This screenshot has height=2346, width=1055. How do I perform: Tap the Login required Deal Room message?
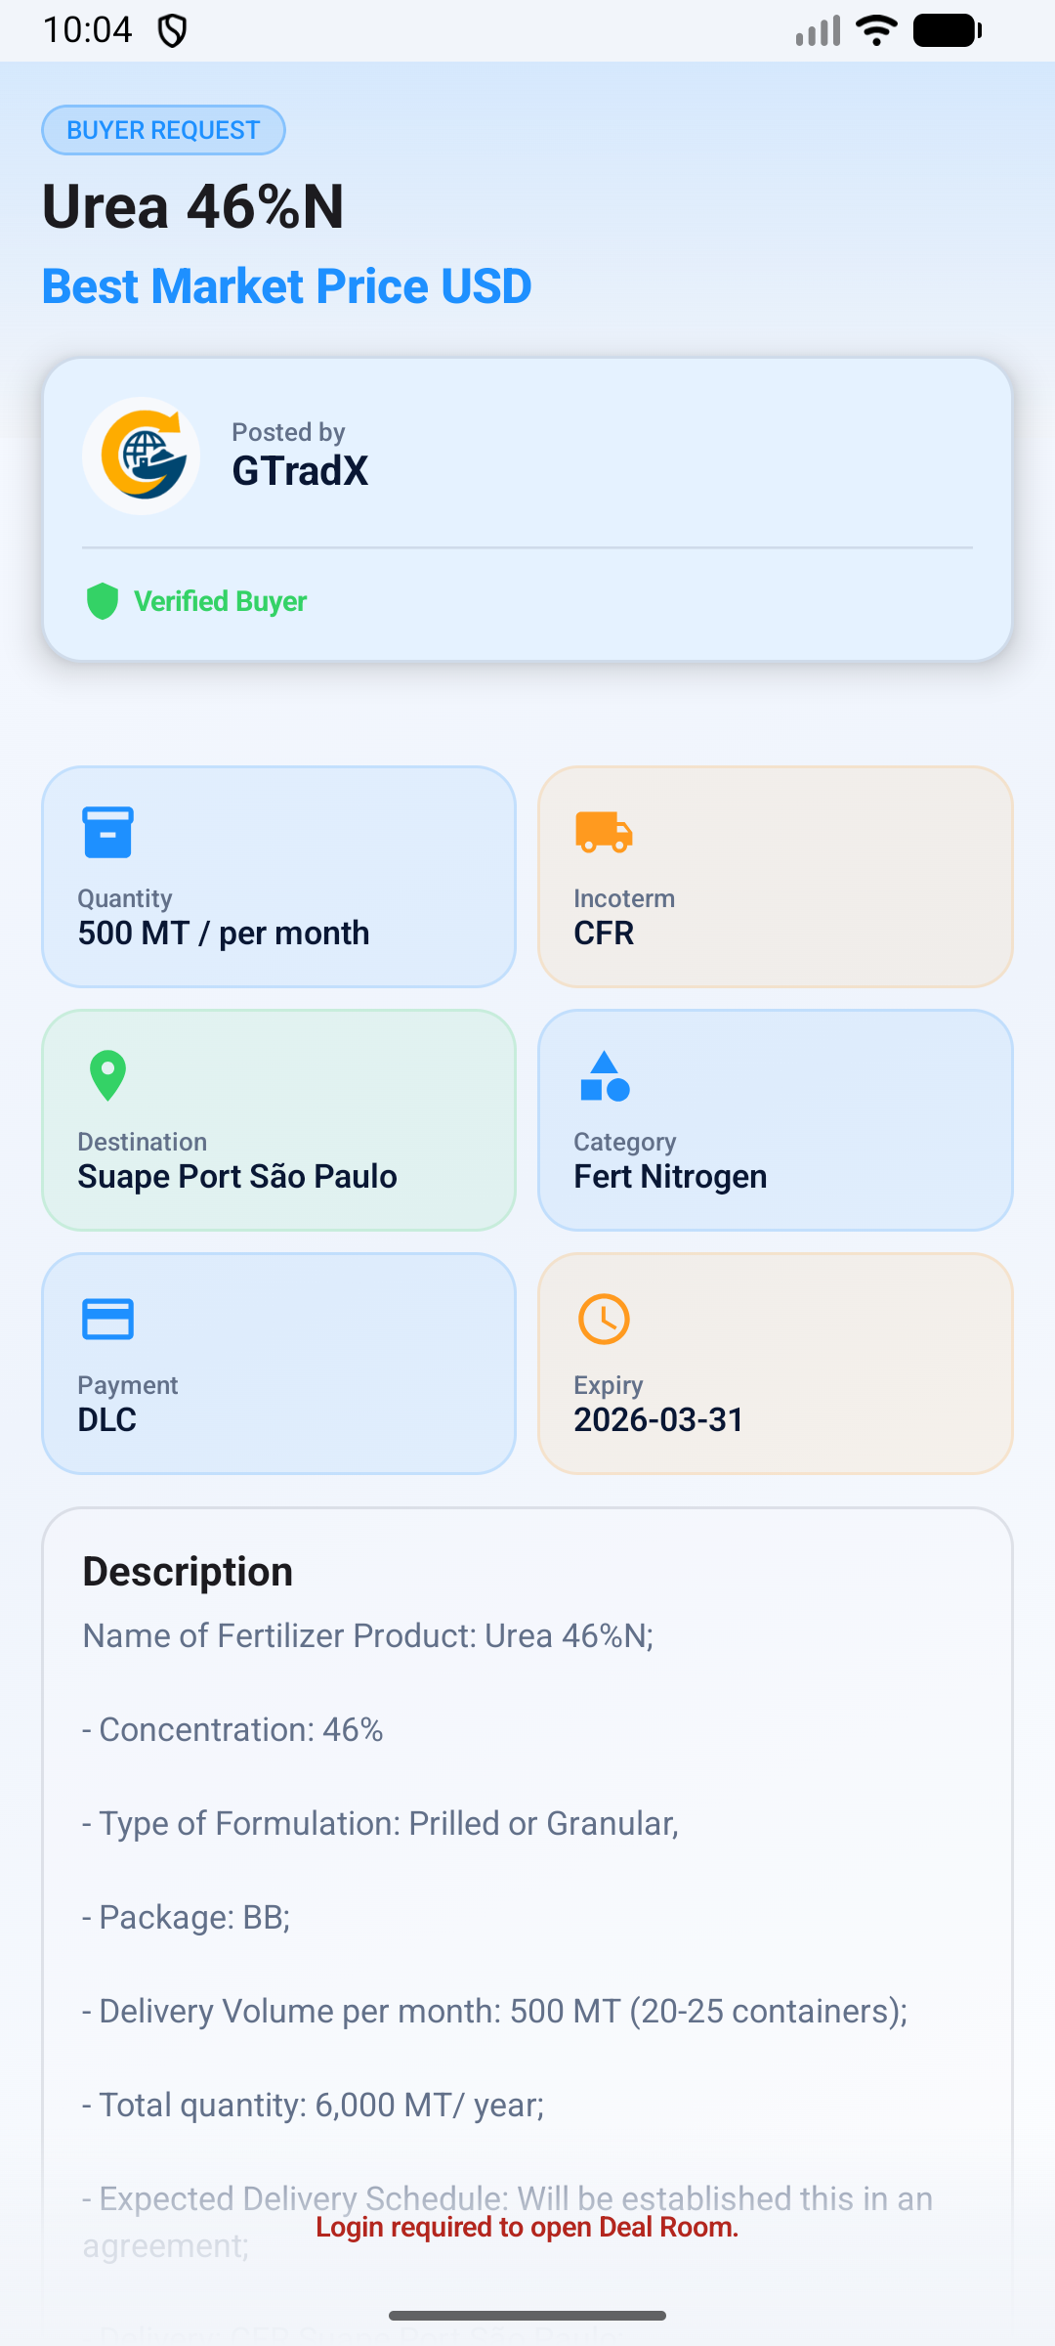(x=527, y=2227)
